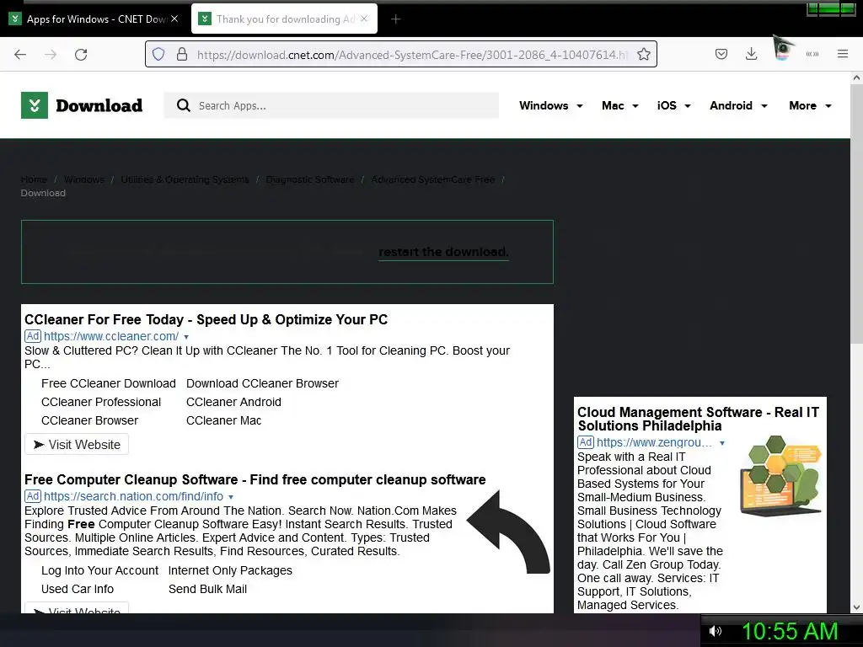Open the Firefox hamburger menu
This screenshot has width=863, height=647.
tap(843, 54)
